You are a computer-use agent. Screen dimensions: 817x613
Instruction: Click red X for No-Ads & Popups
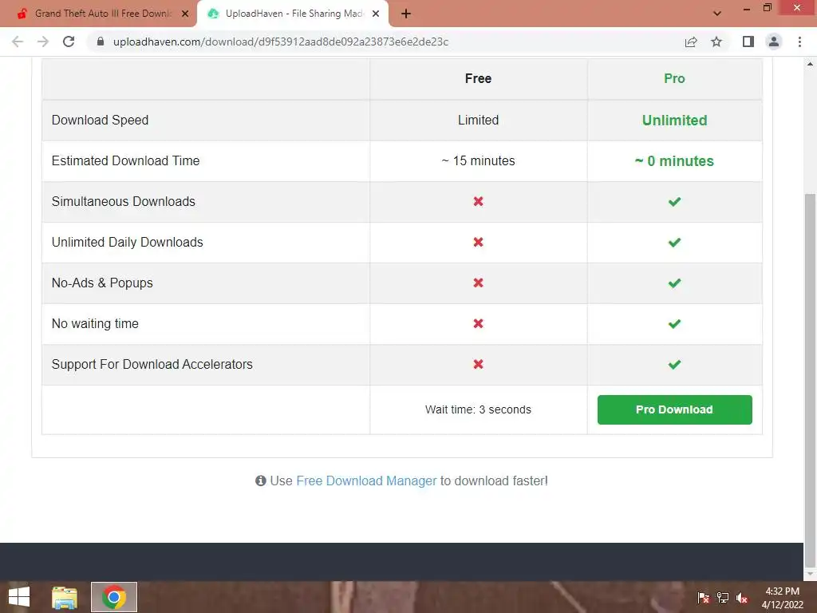(x=479, y=283)
